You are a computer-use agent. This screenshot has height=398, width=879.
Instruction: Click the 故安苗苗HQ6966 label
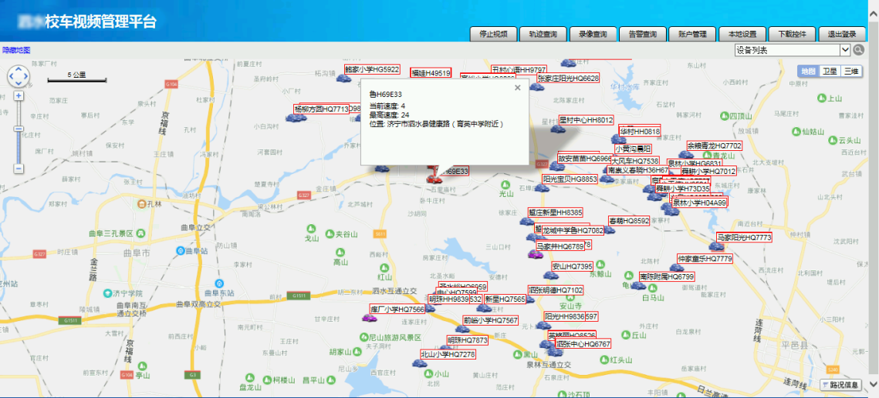(x=585, y=159)
